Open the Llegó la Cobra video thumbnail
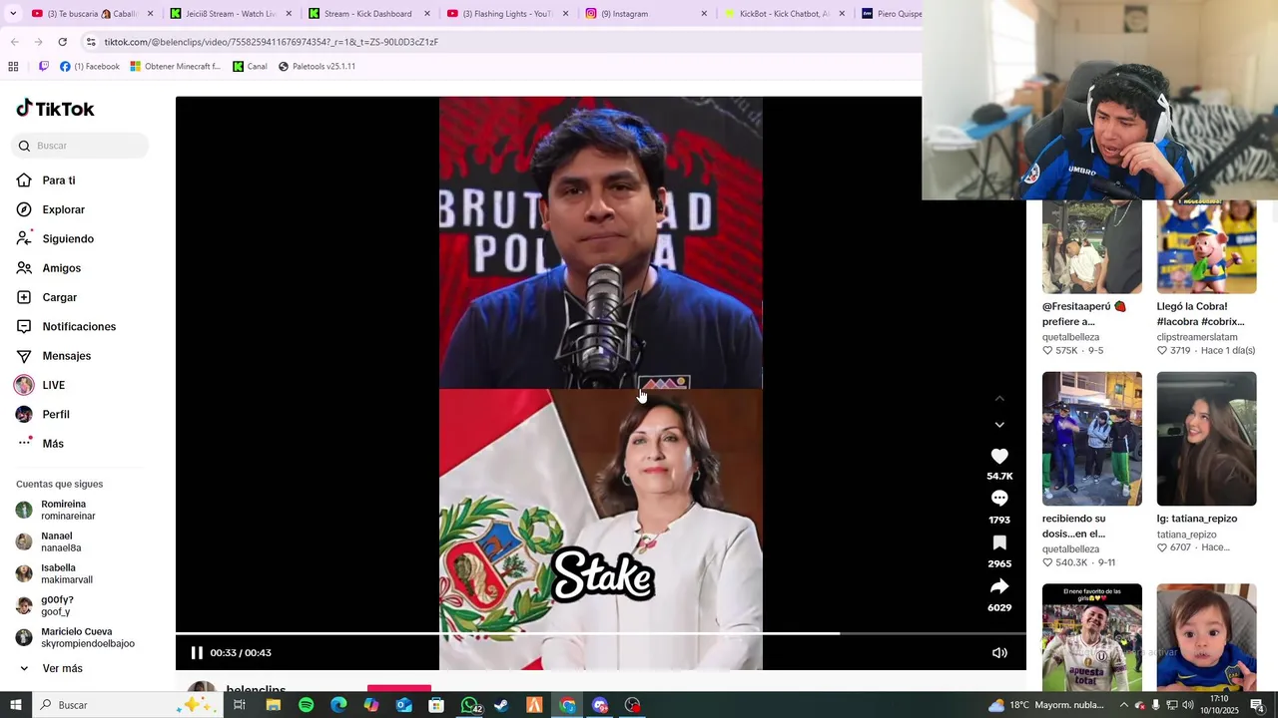1278x718 pixels. click(x=1206, y=247)
